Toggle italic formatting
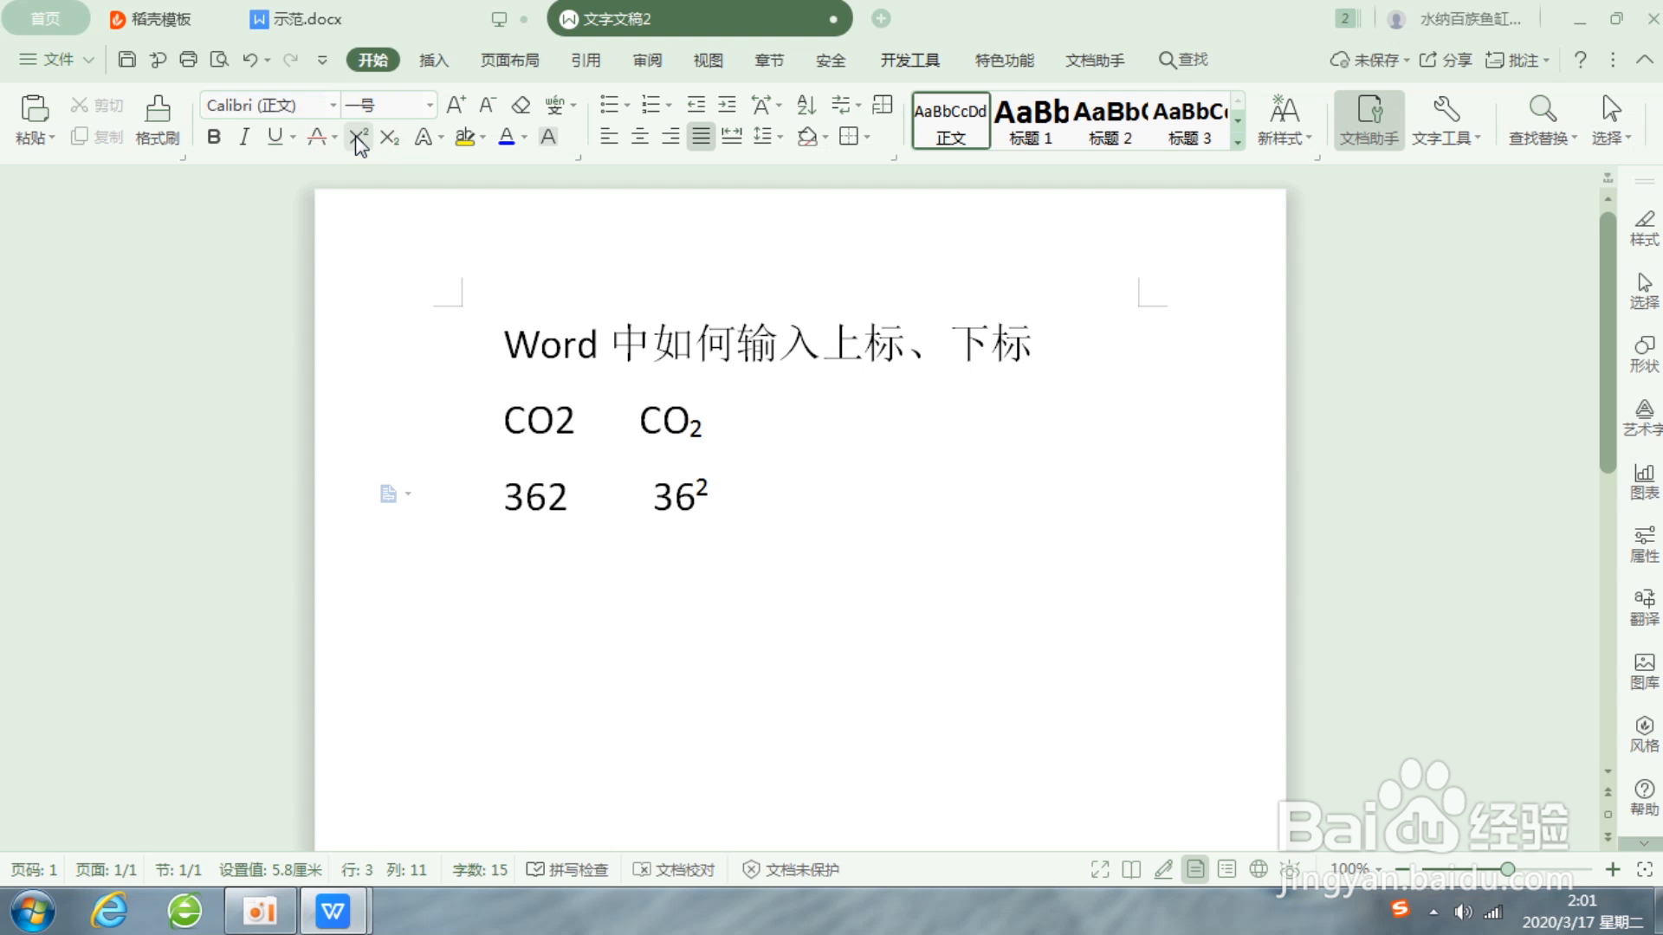The height and width of the screenshot is (935, 1663). (243, 137)
